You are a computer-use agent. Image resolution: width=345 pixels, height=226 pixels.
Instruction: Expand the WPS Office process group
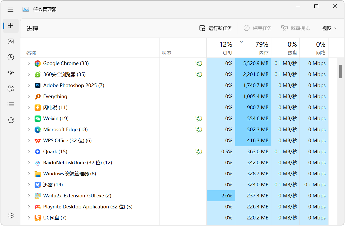pyautogui.click(x=29, y=141)
